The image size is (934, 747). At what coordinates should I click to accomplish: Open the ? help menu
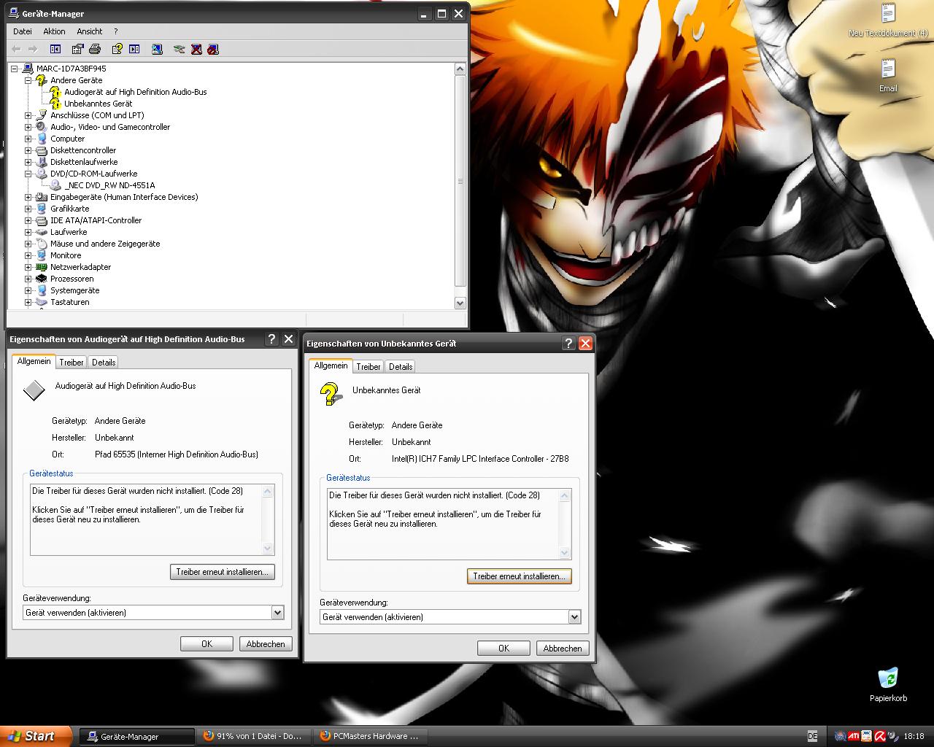115,31
